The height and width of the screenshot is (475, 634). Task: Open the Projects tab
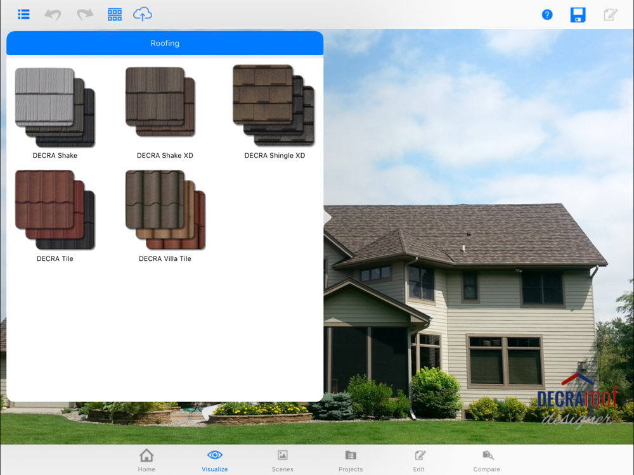click(x=351, y=460)
